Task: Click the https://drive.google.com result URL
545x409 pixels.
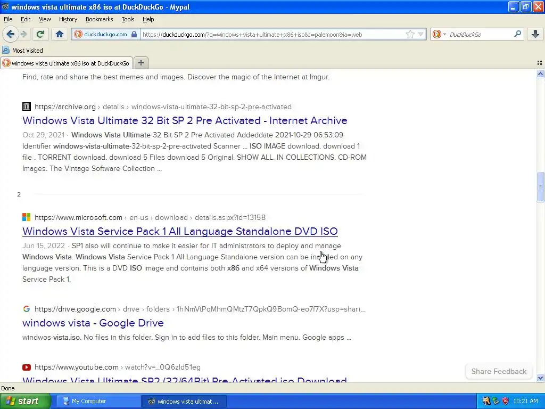Action: (x=75, y=309)
